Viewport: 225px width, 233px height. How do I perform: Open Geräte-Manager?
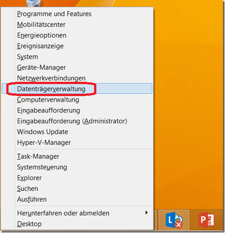77,67
